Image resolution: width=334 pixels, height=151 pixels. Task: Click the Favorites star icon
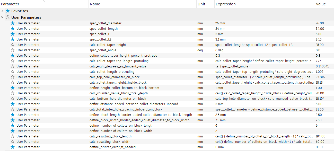coord(8,11)
